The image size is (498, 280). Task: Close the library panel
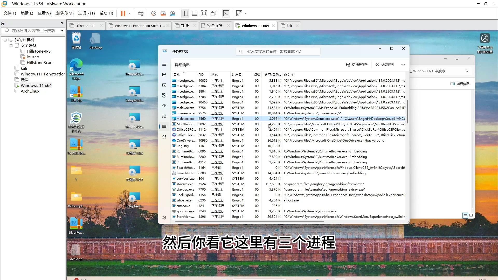tap(62, 23)
